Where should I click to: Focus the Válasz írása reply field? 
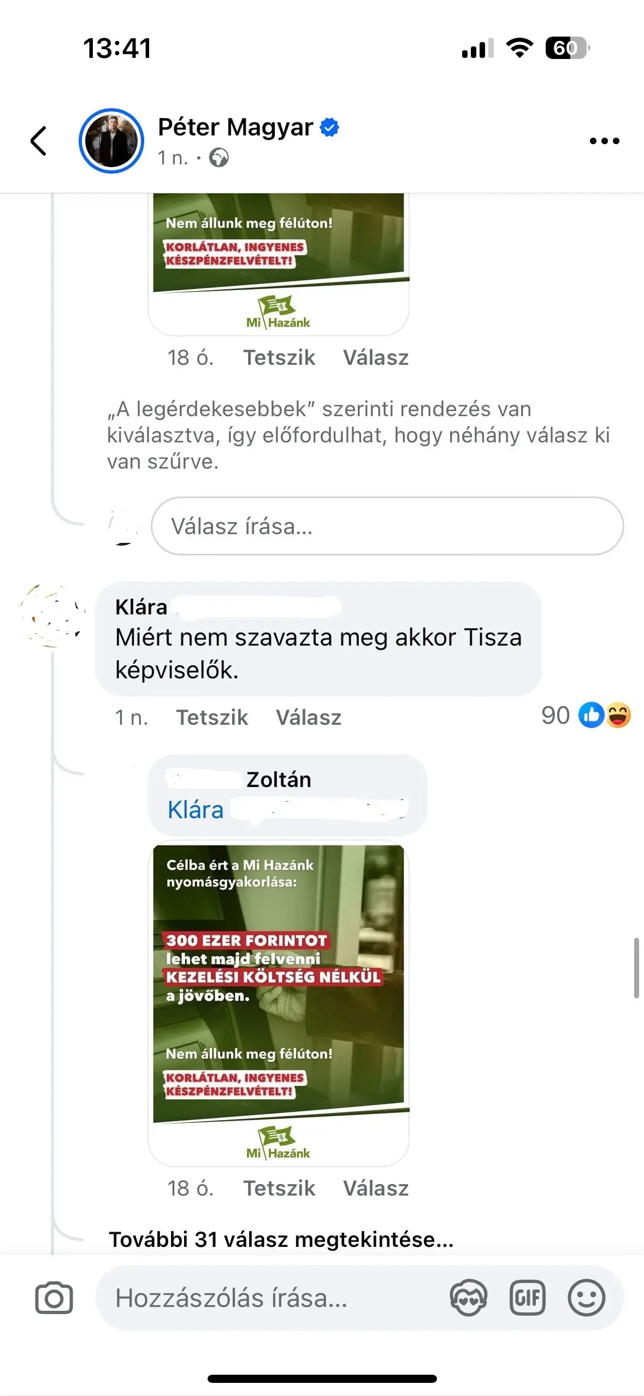(x=387, y=526)
